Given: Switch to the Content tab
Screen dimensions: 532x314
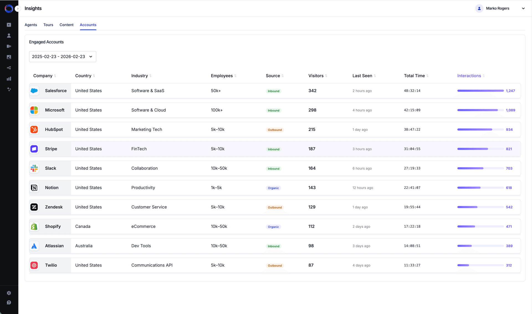Looking at the screenshot, I should [66, 25].
